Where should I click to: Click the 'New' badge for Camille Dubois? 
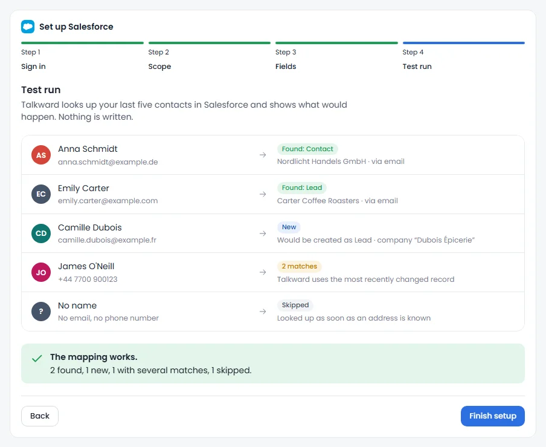(289, 227)
